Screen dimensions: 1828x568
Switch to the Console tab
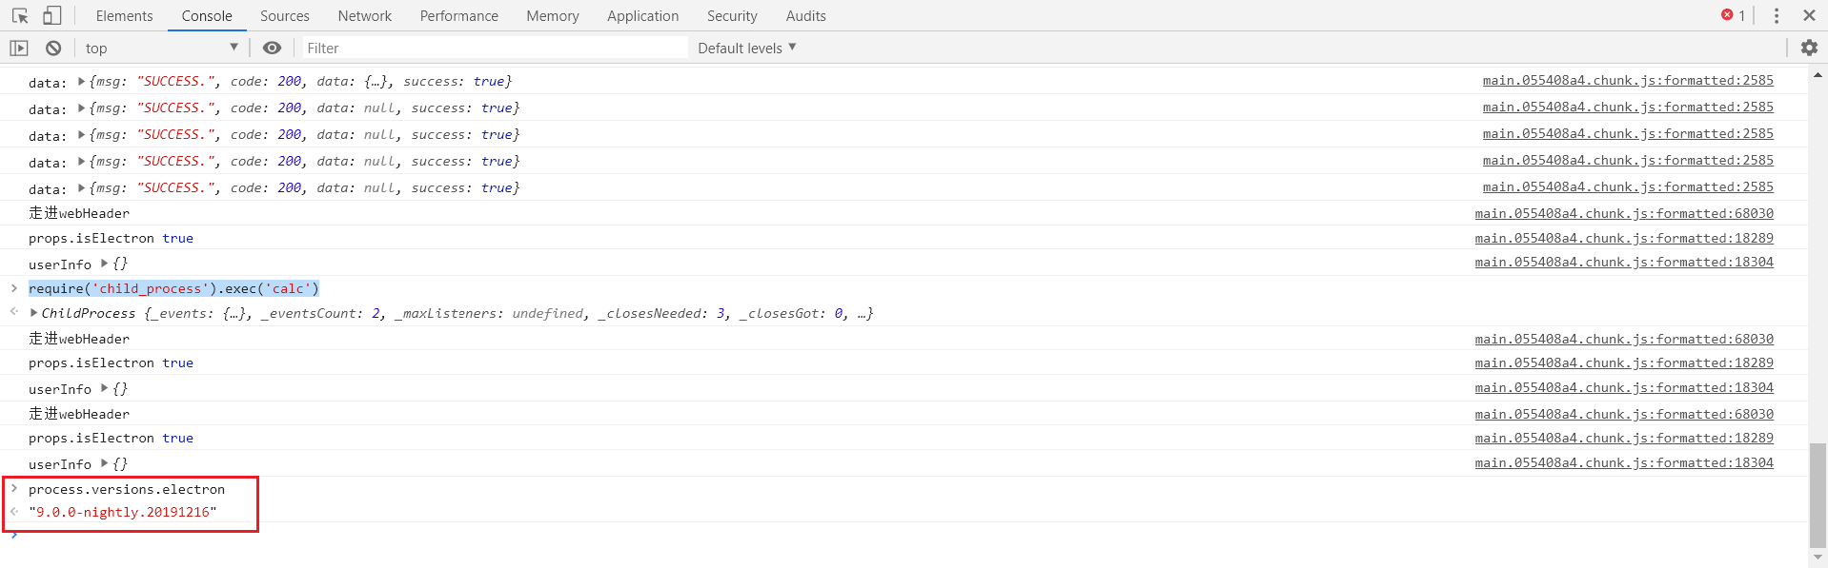tap(207, 15)
